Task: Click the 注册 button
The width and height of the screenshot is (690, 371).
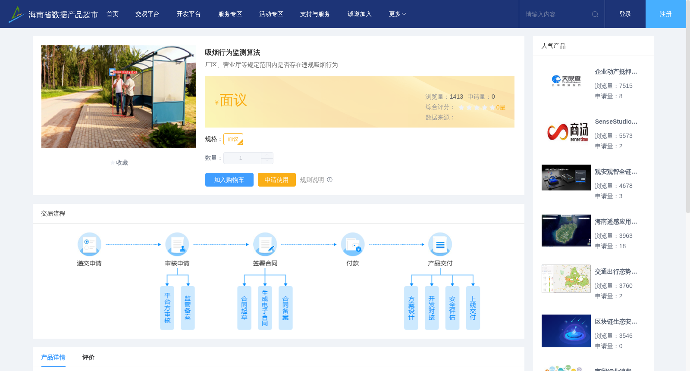Action: click(666, 14)
